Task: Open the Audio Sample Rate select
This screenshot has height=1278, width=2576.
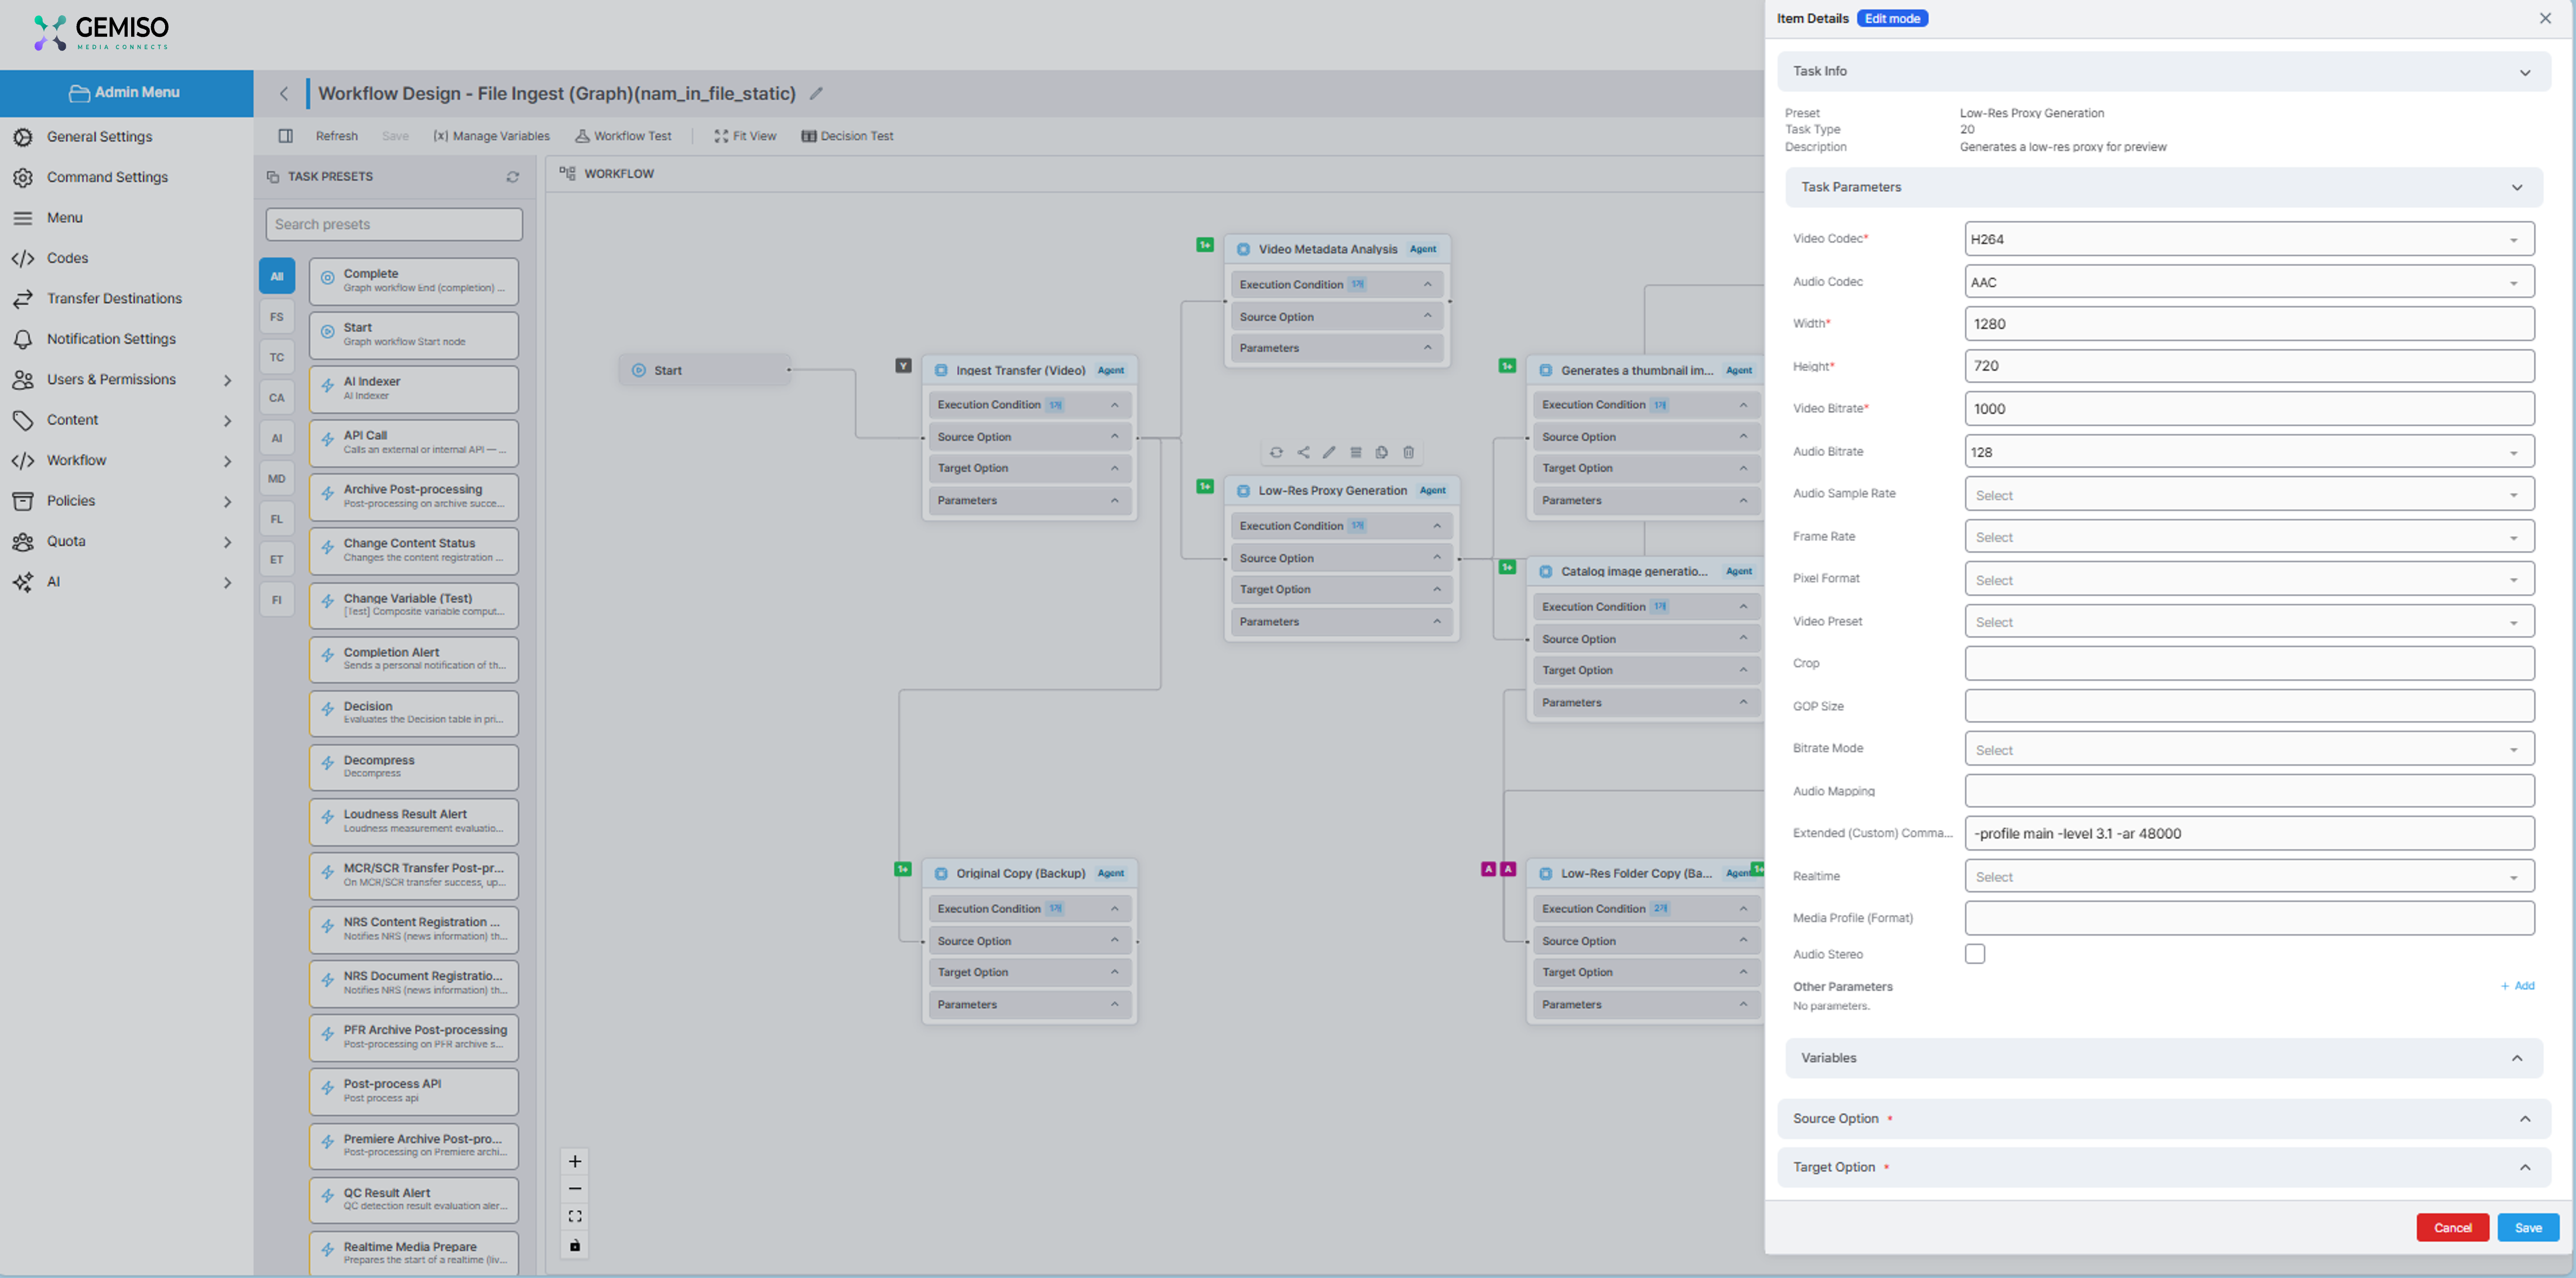Action: (2248, 495)
